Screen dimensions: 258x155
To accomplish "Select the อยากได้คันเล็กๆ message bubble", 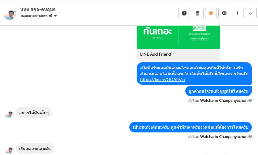I will tap(34, 113).
